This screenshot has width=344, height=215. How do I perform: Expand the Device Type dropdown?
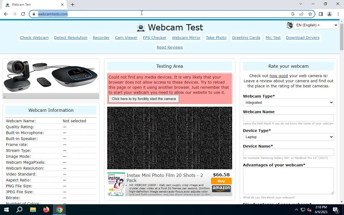288,137
